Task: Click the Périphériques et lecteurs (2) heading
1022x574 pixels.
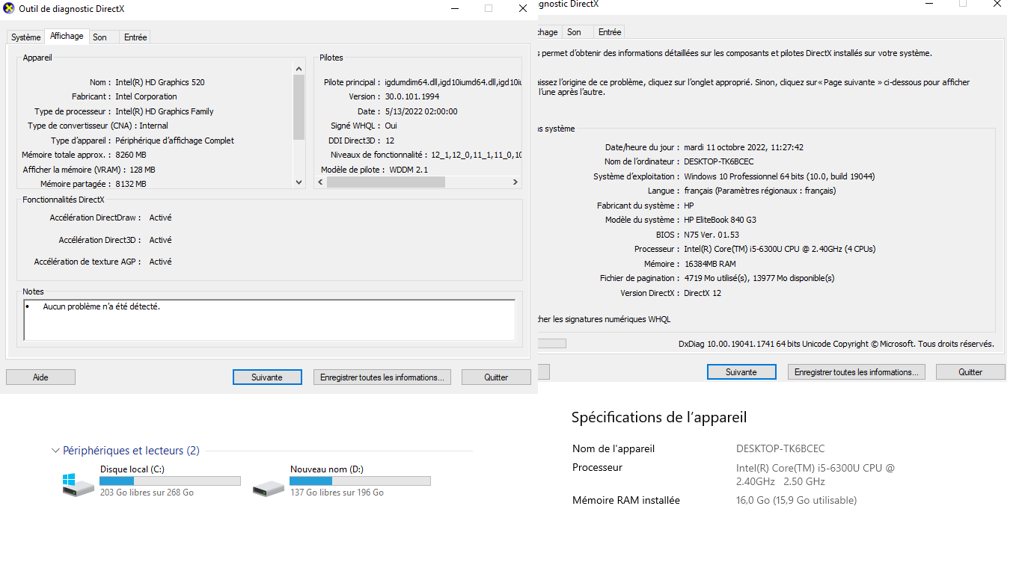Action: pos(131,451)
